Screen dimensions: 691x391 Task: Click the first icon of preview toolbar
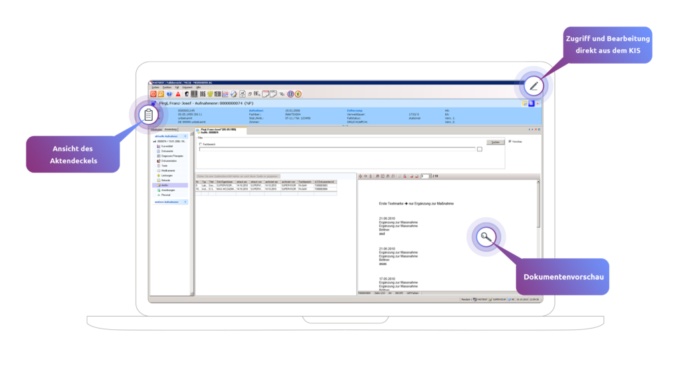(x=360, y=176)
